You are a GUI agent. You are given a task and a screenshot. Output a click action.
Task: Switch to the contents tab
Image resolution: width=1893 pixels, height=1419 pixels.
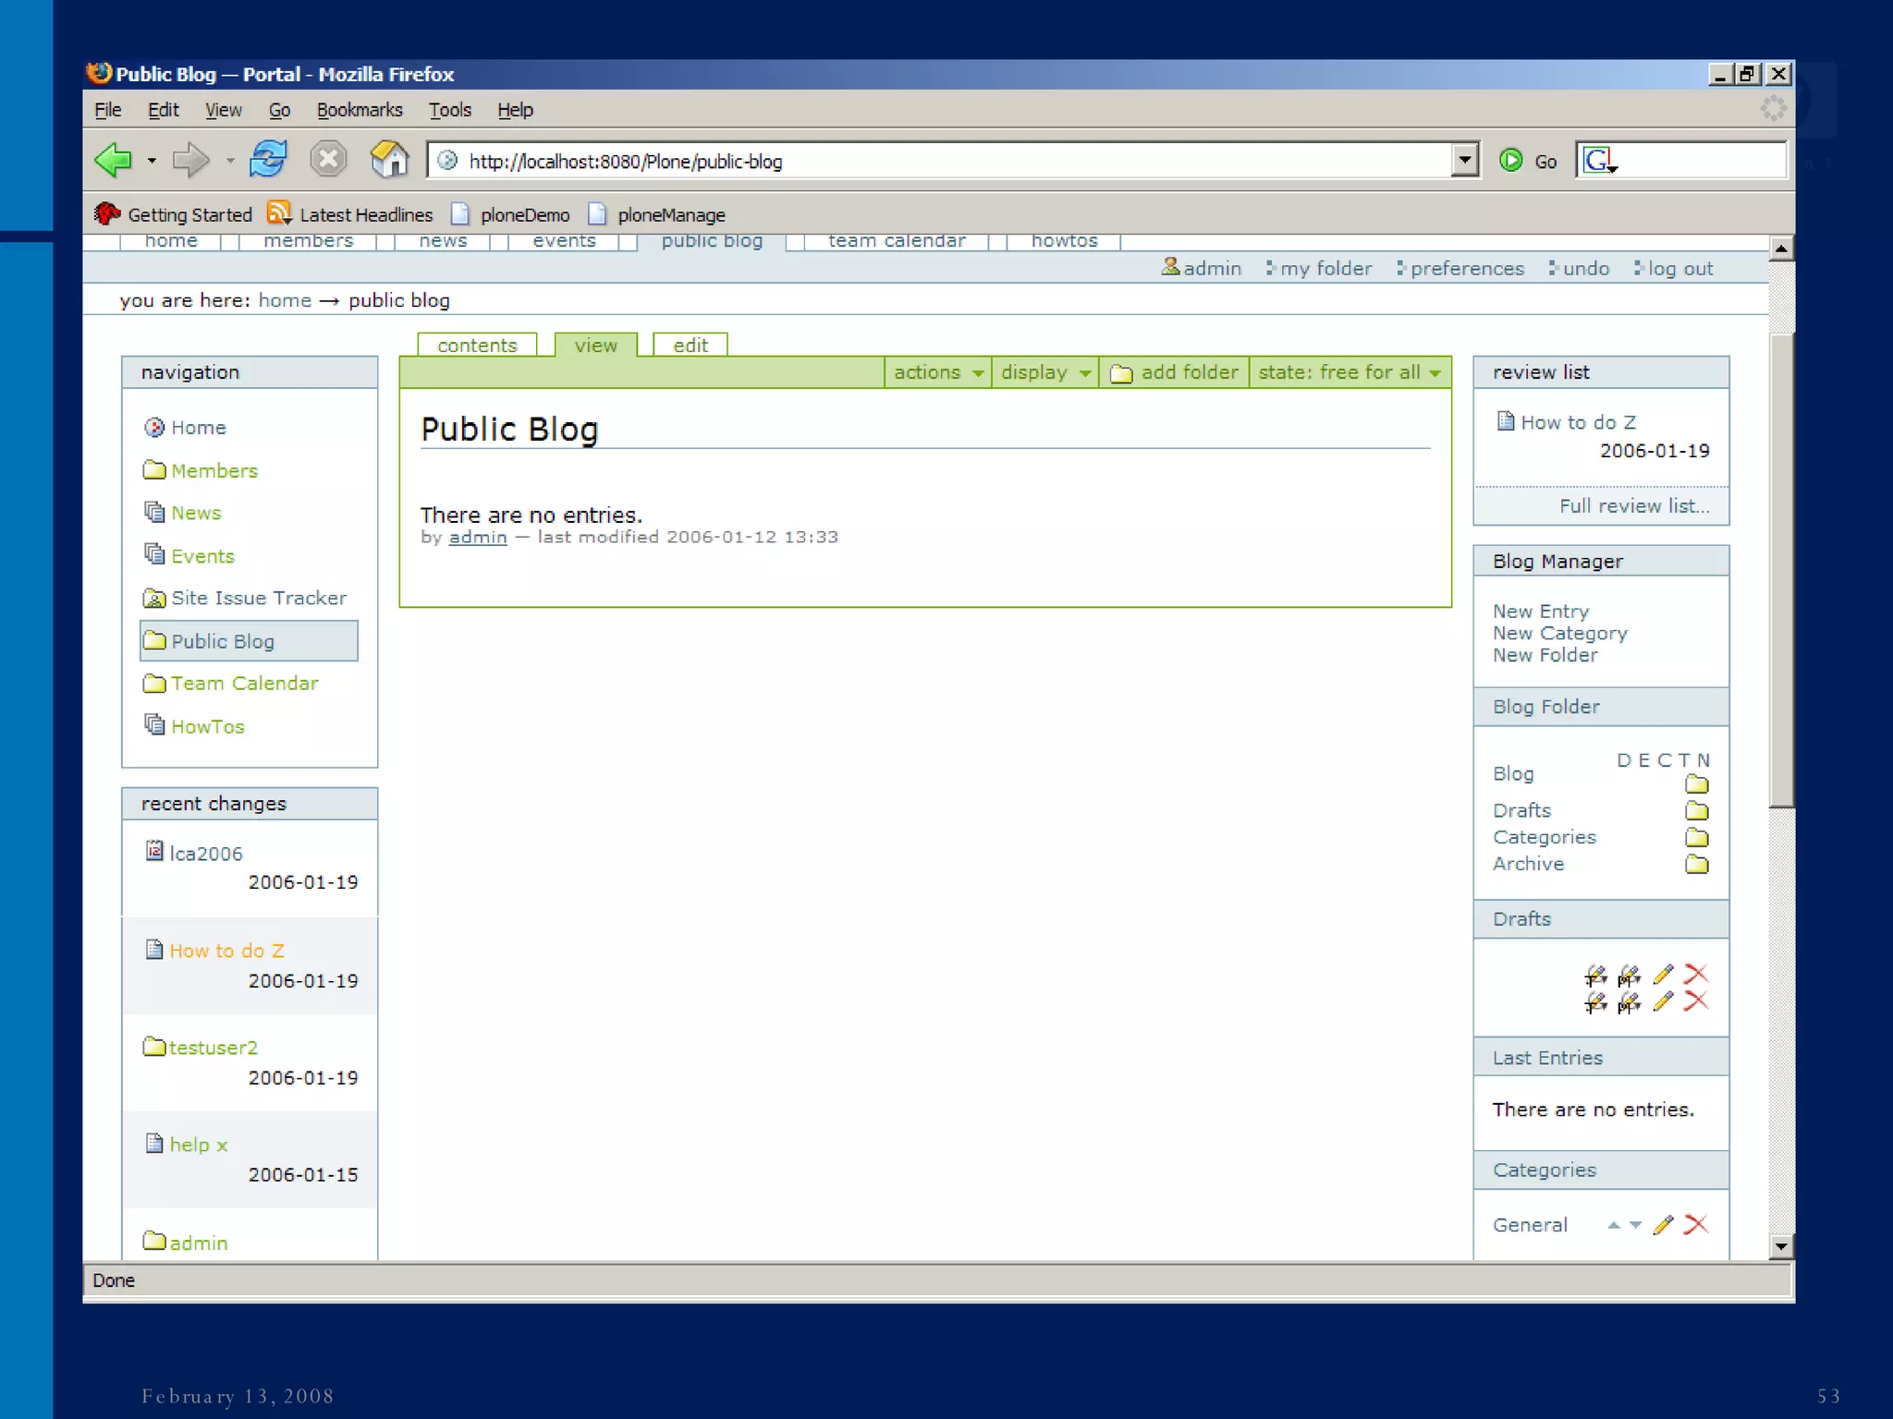coord(477,345)
